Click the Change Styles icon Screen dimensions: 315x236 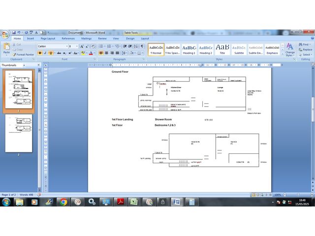tap(290, 48)
